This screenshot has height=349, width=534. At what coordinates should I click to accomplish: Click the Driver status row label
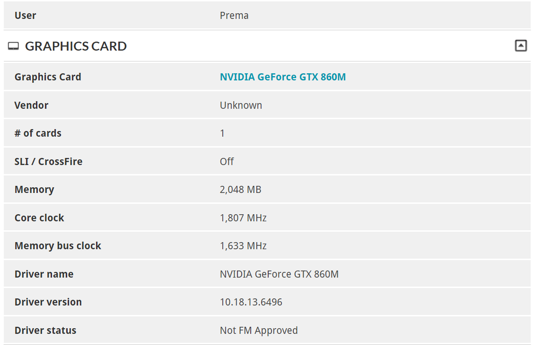[x=45, y=331]
